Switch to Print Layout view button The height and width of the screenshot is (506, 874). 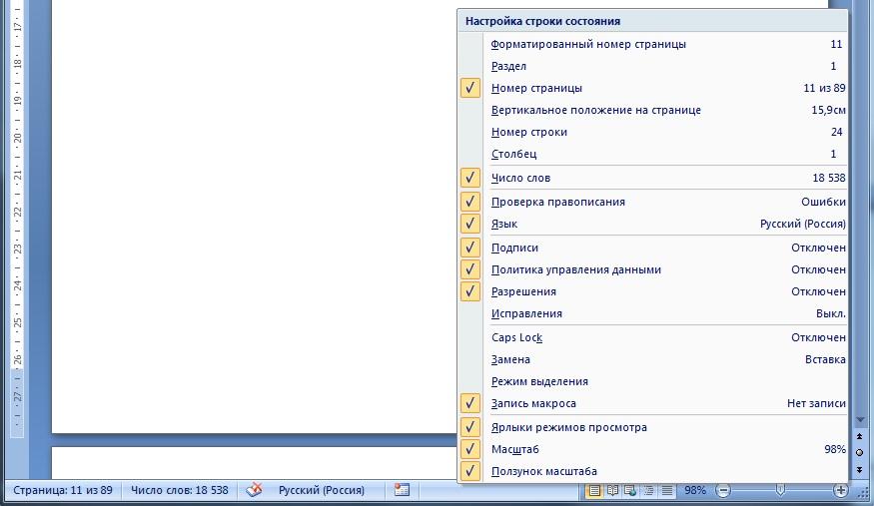tap(594, 490)
